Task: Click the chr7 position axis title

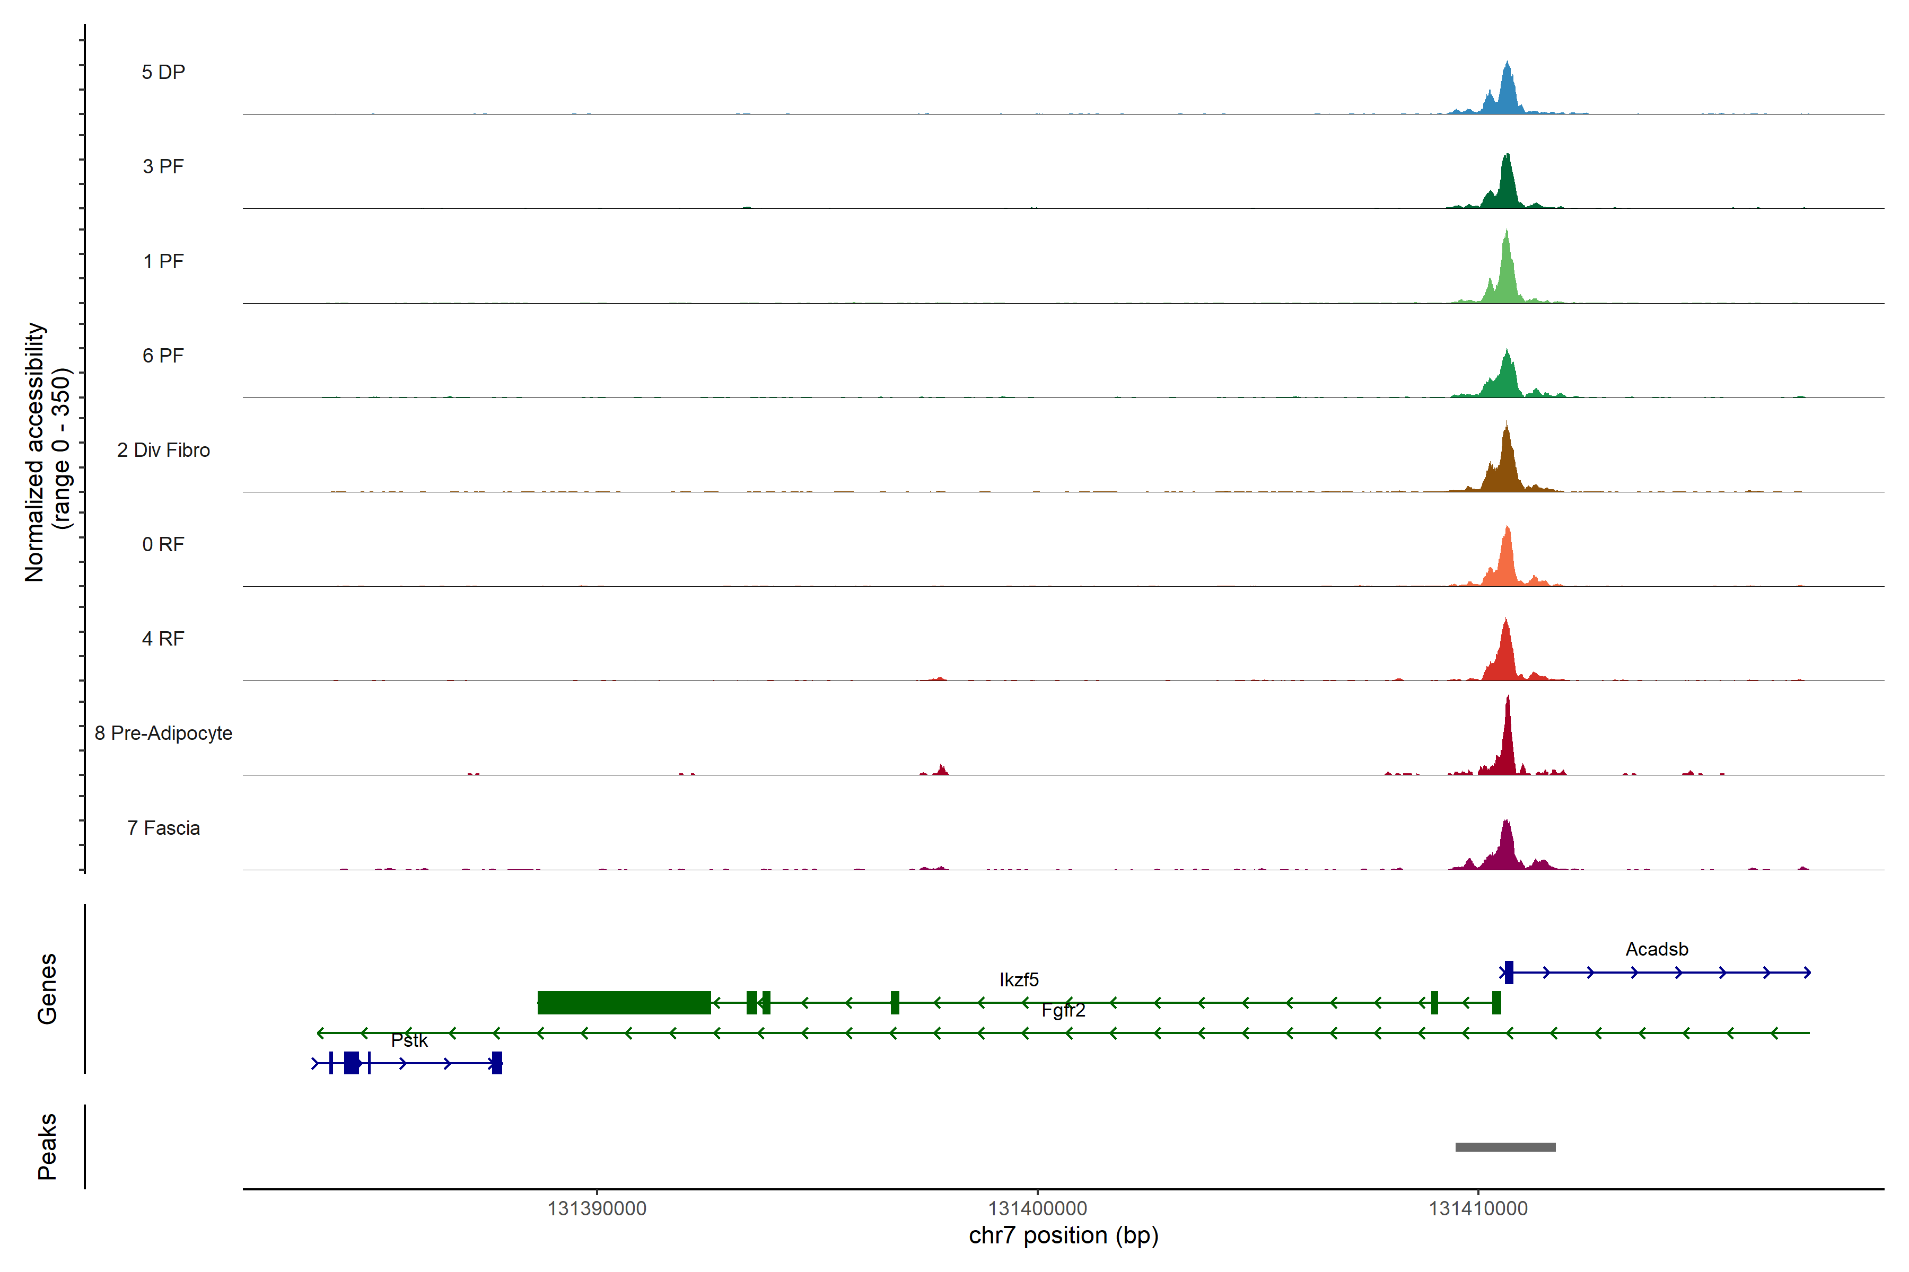Action: (x=1063, y=1235)
